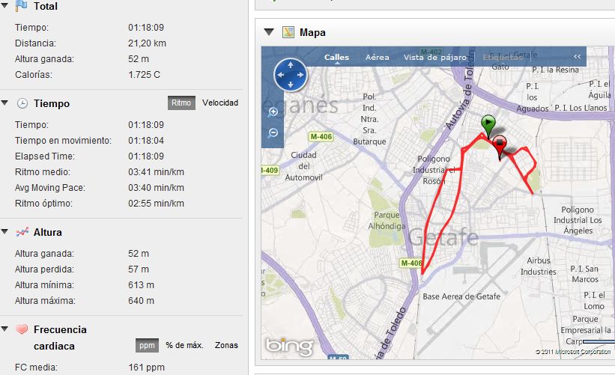Select Vista de pájaro map view

pyautogui.click(x=434, y=57)
